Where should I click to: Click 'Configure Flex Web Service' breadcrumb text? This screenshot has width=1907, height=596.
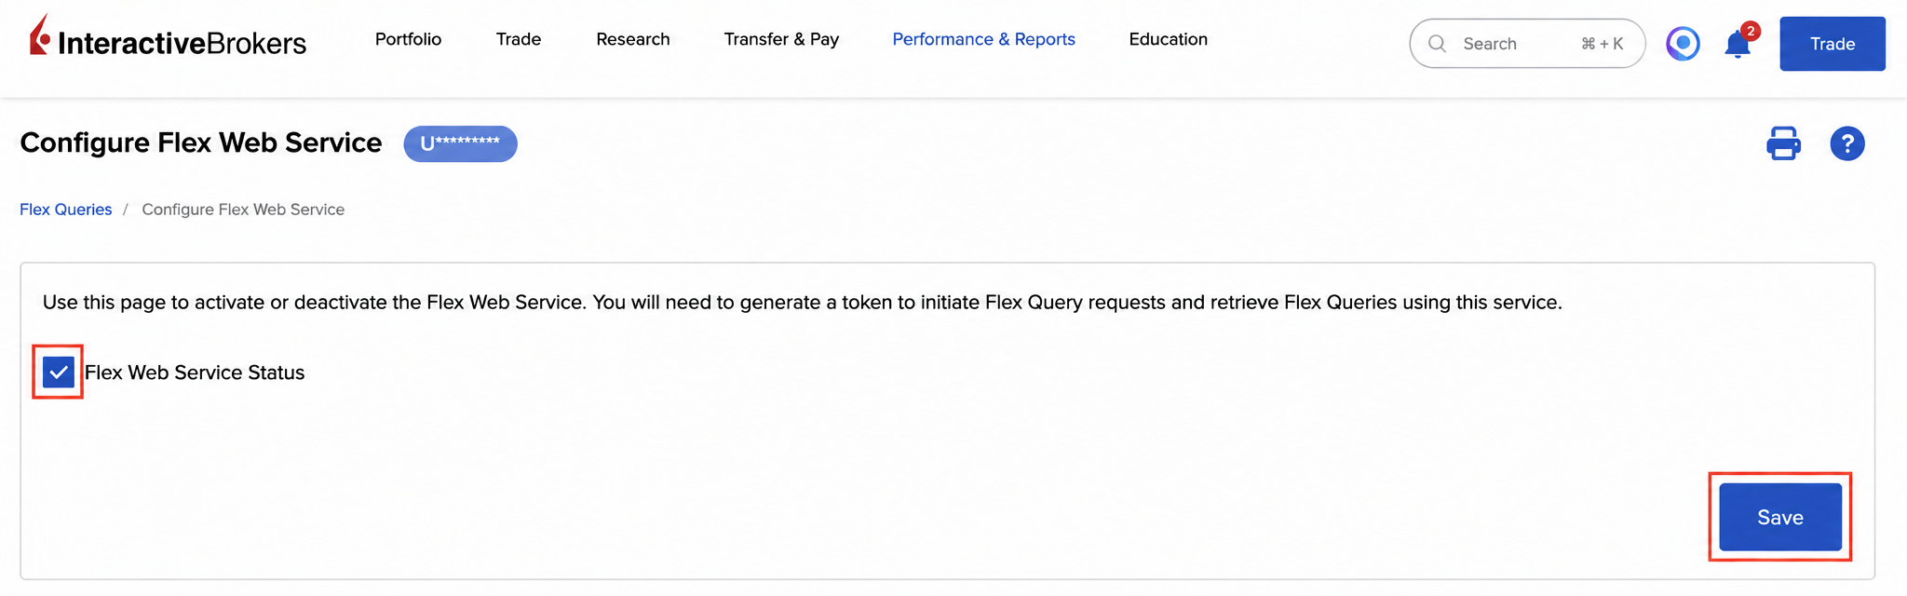click(x=243, y=210)
